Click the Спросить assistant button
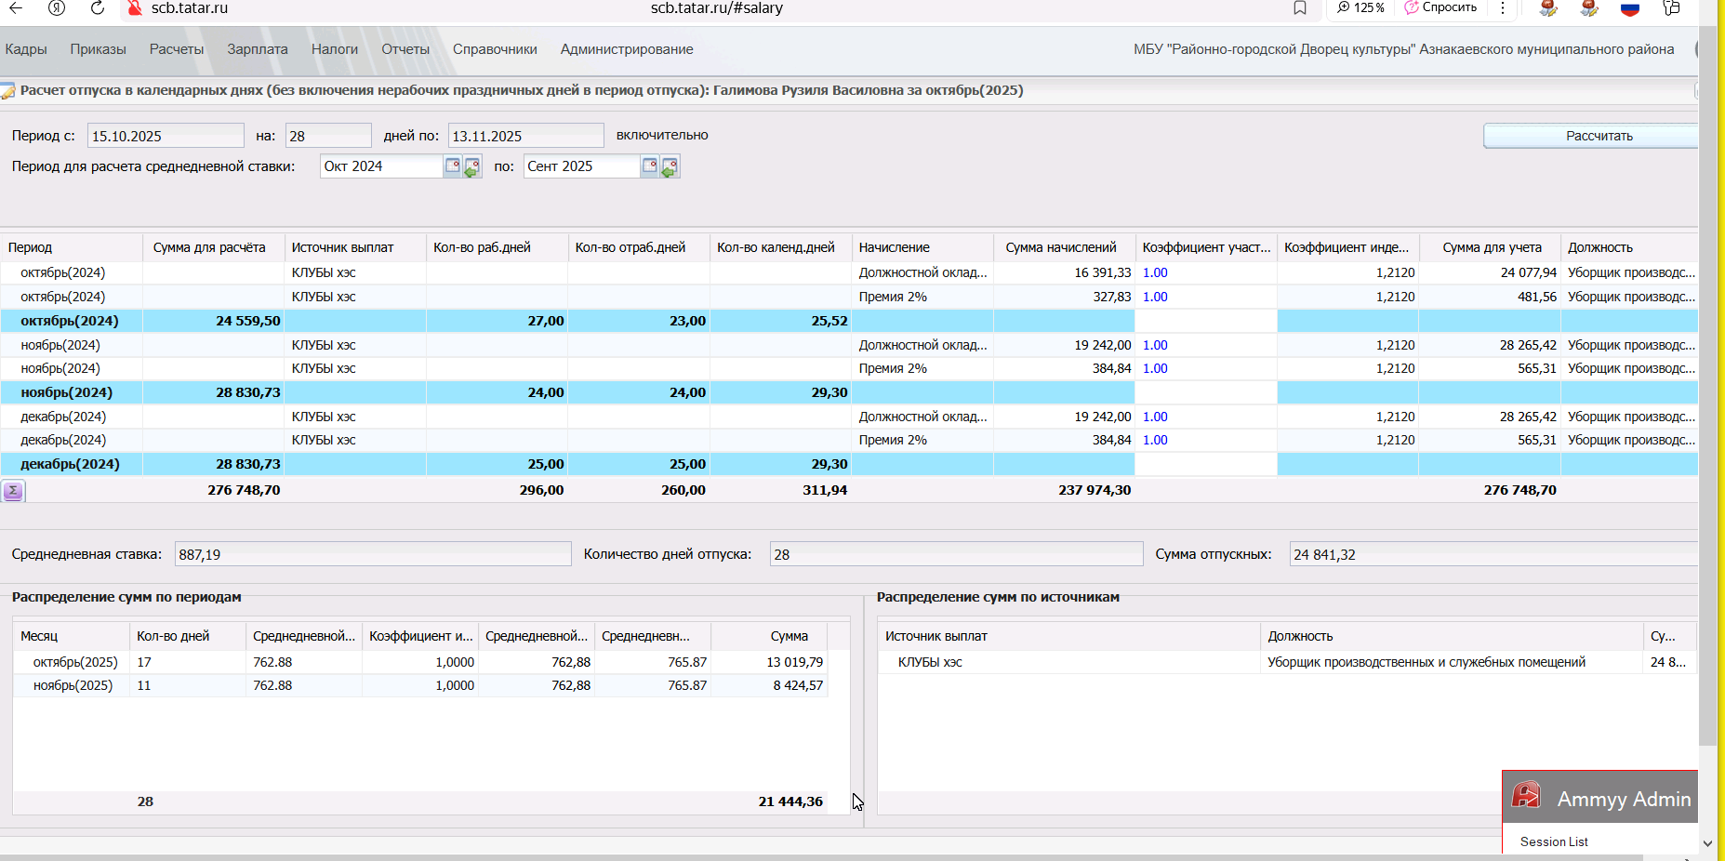This screenshot has height=861, width=1725. point(1440,7)
